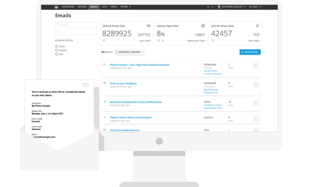The height and width of the screenshot is (187, 309).
Task: Expand the Other dropdown menu
Action: coord(126,7)
